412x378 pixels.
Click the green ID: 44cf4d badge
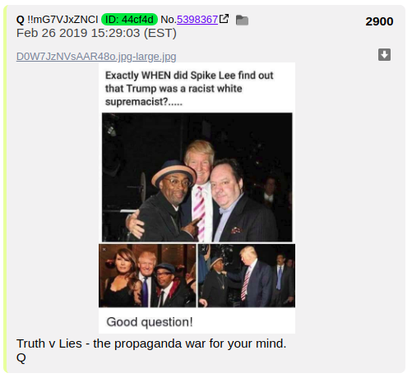pos(129,20)
